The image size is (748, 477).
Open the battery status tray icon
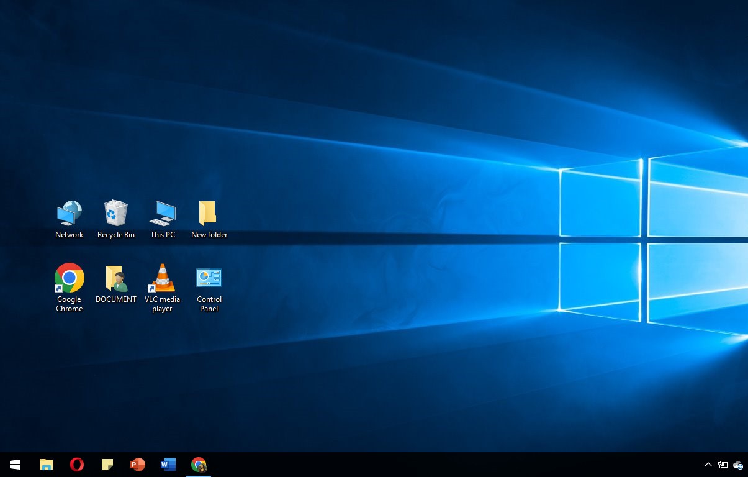point(723,465)
